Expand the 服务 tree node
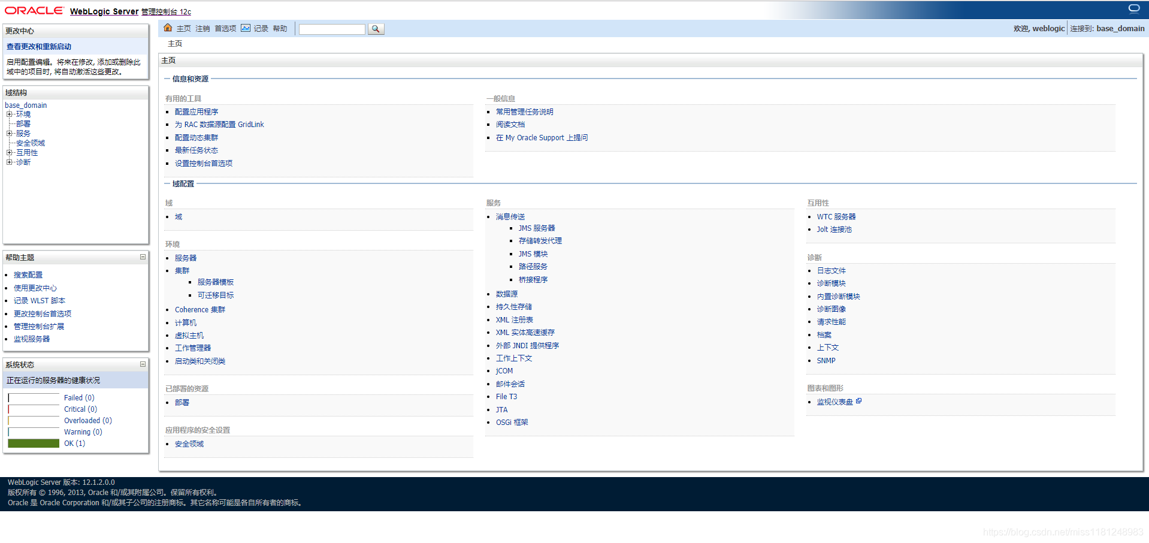This screenshot has height=543, width=1149. (x=9, y=133)
